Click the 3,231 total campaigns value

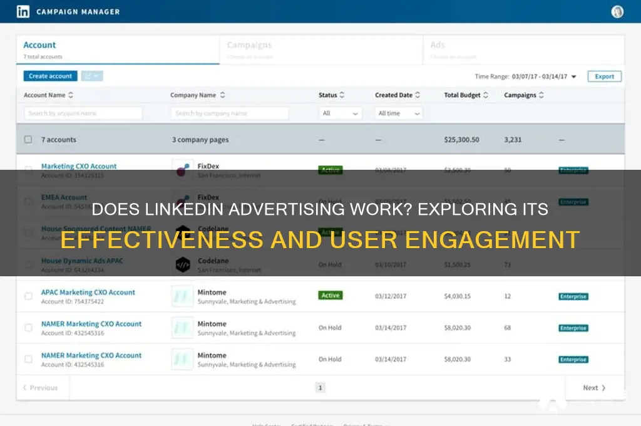click(x=513, y=140)
